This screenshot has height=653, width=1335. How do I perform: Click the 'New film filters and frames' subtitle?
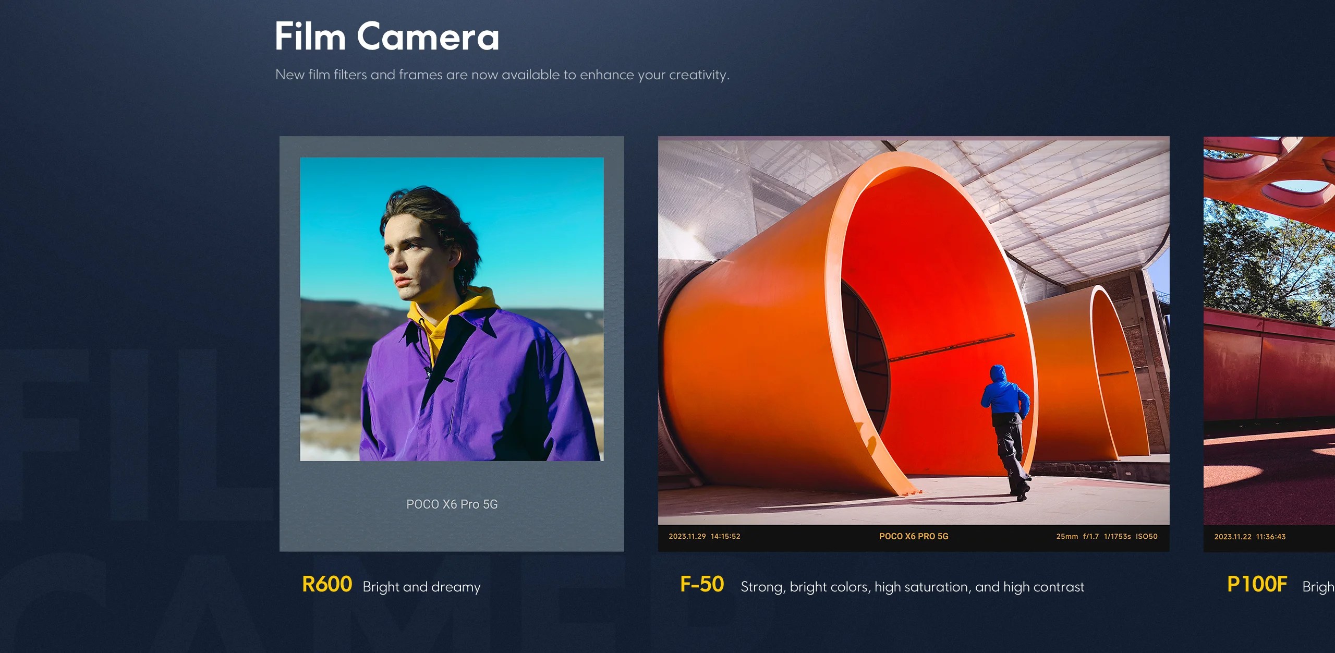pyautogui.click(x=502, y=75)
